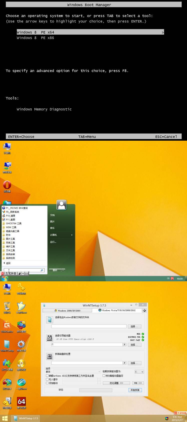Screen dimensions: 187x422
Task: Click the 状态 progress bar in WinNTSetup
Action: click(95, 390)
